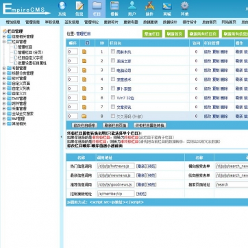Expand the 自定义JS tree node

coord(4,93)
